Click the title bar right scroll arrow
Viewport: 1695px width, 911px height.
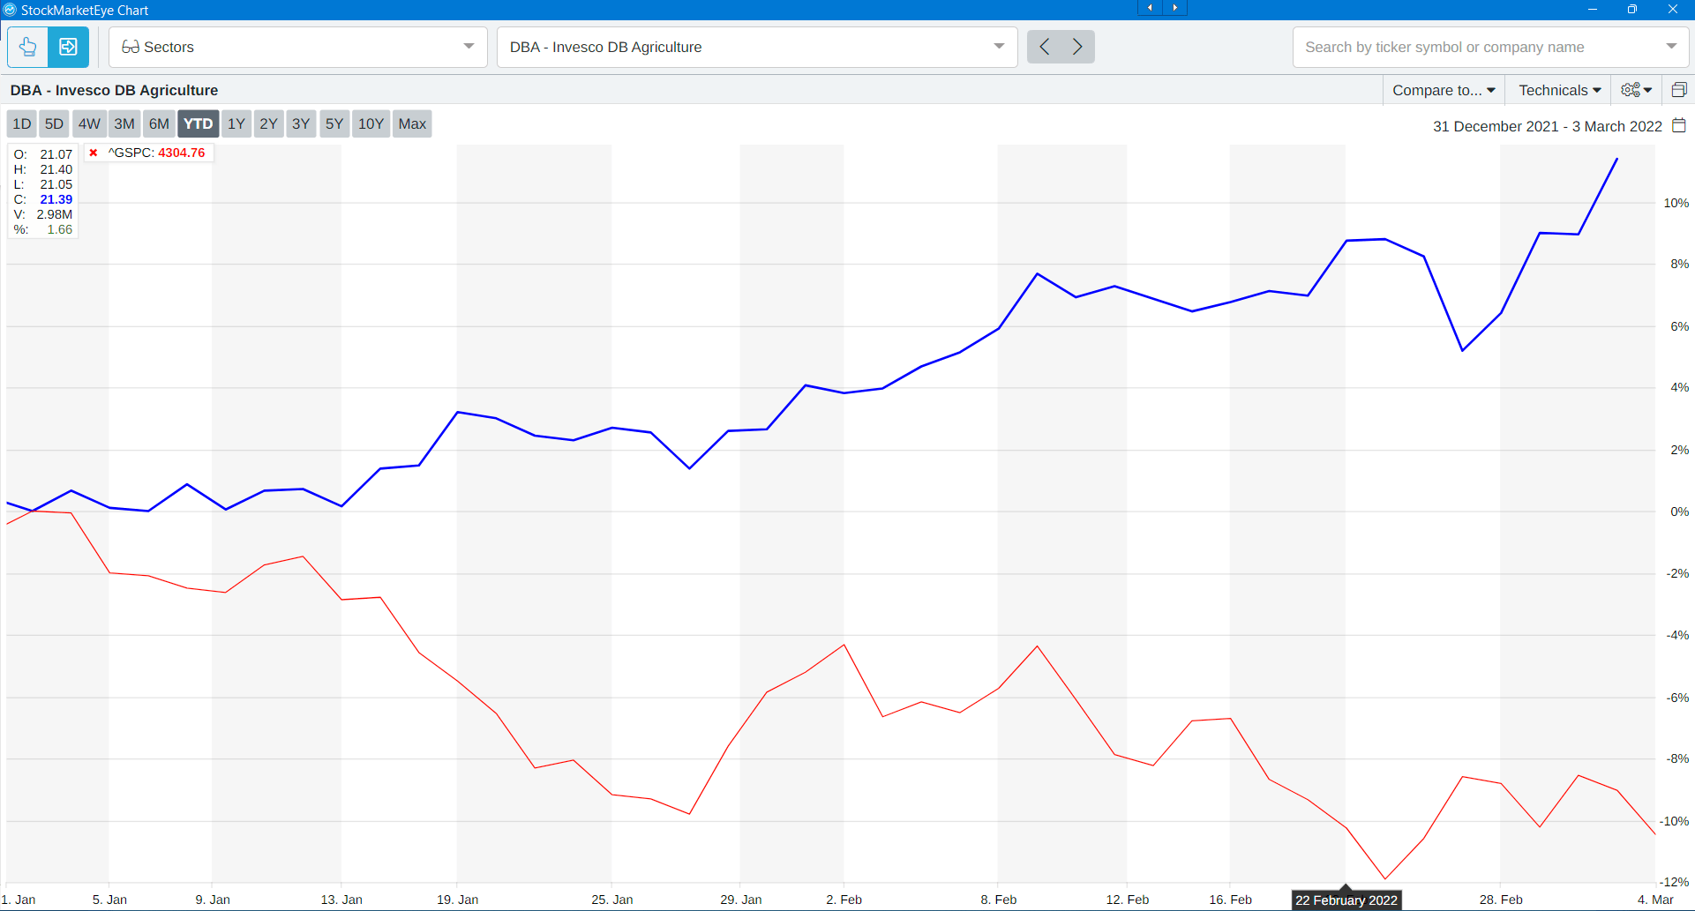pos(1174,8)
